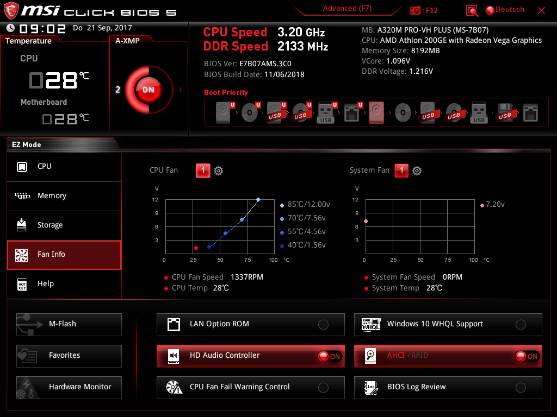This screenshot has height=417, width=557.
Task: Select the legacy USB CD/DVD boot device
Action: [x=454, y=112]
